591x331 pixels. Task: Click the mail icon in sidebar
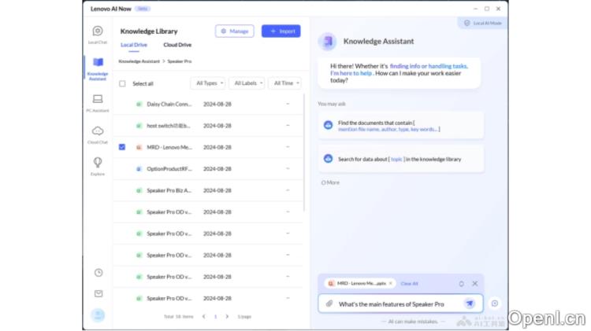pos(98,293)
